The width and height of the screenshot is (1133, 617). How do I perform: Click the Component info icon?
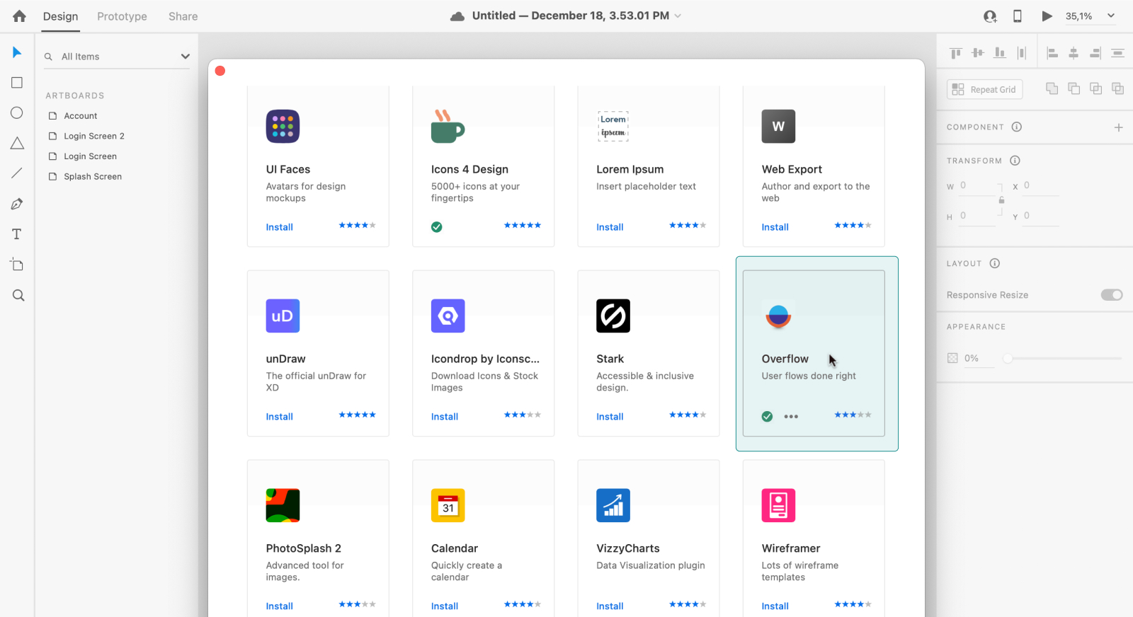[1017, 127]
